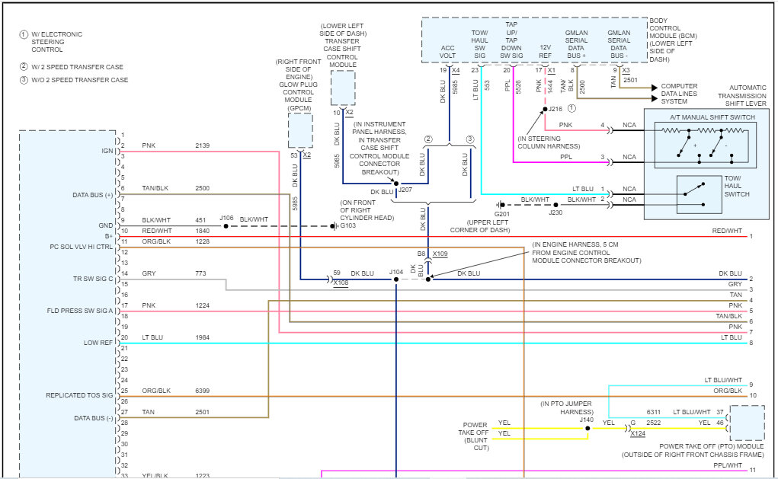Image resolution: width=778 pixels, height=479 pixels.
Task: Click the TRANSFER CASE SHIFT CONTROL MODULE label
Action: click(342, 53)
